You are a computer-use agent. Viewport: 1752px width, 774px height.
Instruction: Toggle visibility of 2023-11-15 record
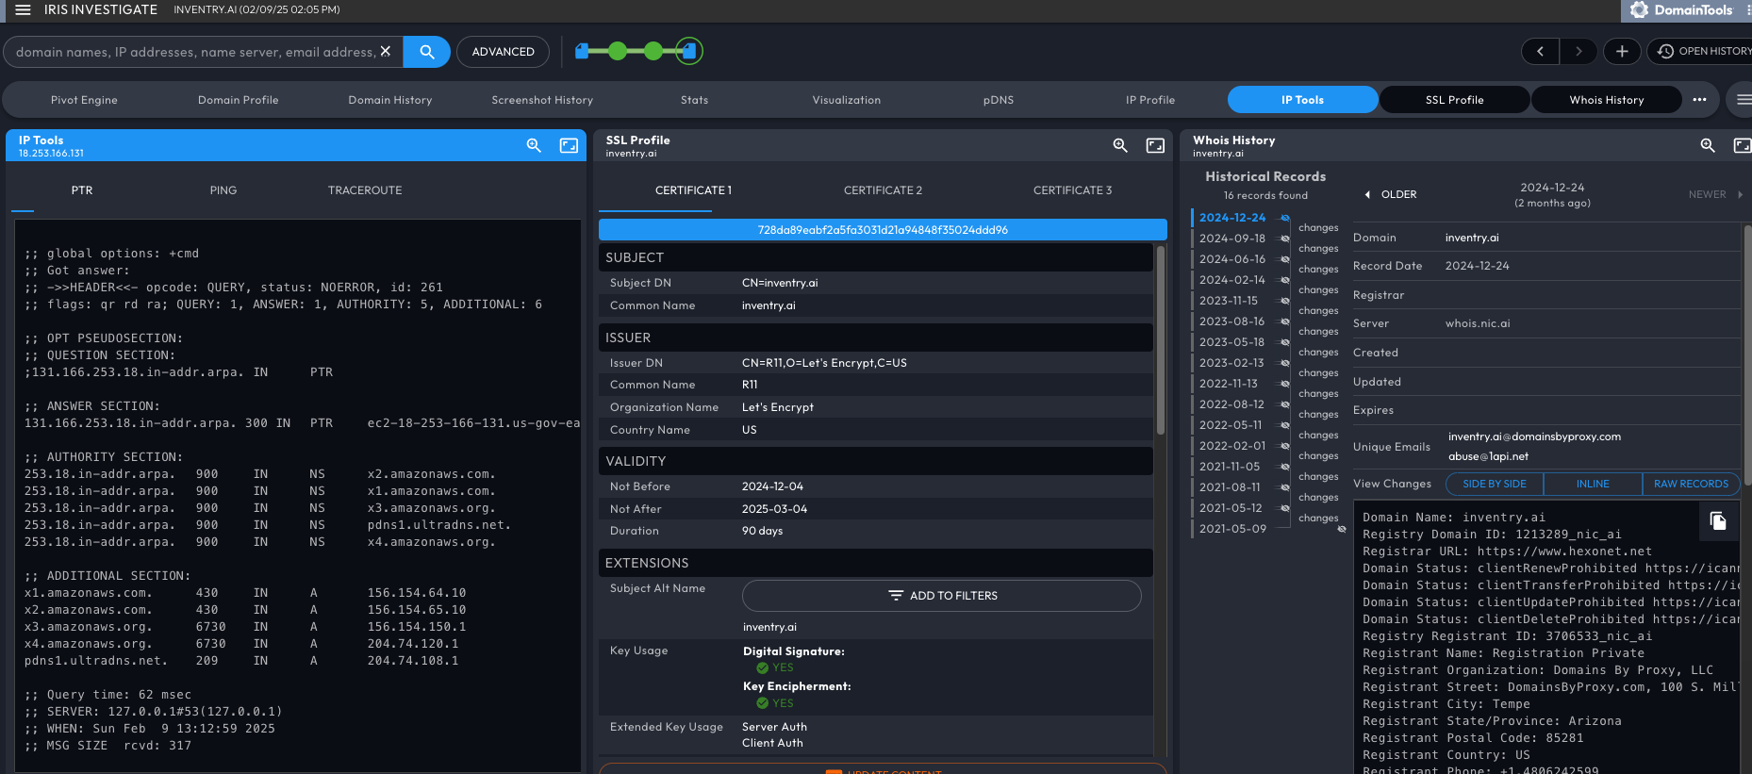tap(1284, 301)
